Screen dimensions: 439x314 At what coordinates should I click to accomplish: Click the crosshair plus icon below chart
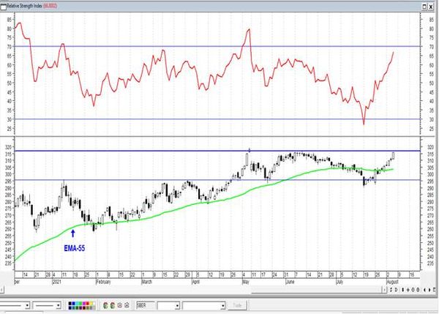point(408,290)
